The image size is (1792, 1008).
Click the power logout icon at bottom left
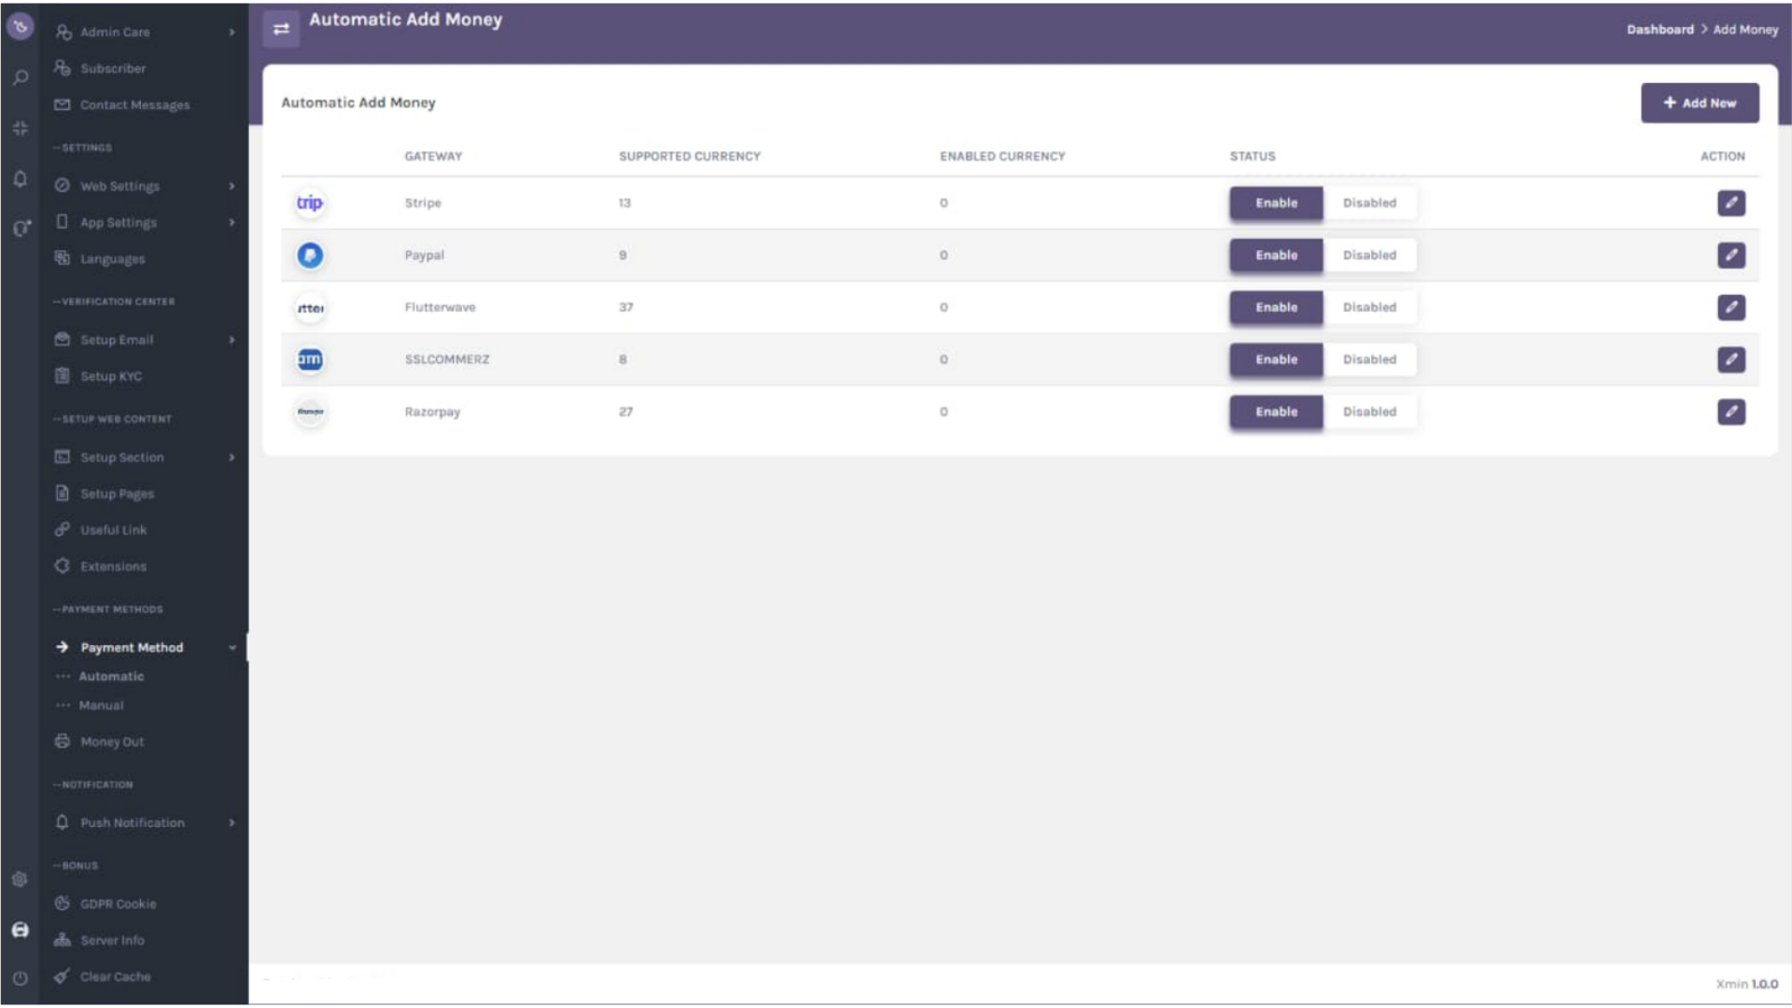pos(21,978)
